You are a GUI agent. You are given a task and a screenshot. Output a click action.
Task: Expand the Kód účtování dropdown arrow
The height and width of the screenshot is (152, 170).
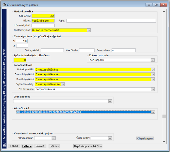[153, 112]
